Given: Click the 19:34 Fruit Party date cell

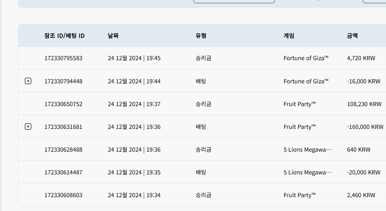Looking at the screenshot, I should pyautogui.click(x=134, y=195).
